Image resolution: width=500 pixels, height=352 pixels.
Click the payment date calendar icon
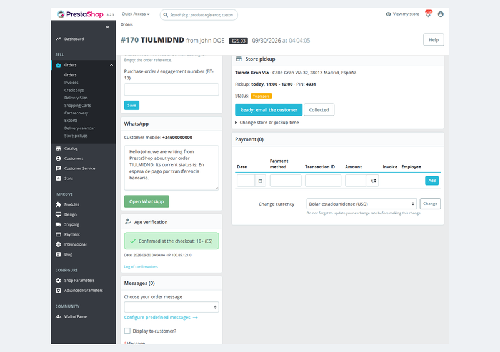(260, 181)
